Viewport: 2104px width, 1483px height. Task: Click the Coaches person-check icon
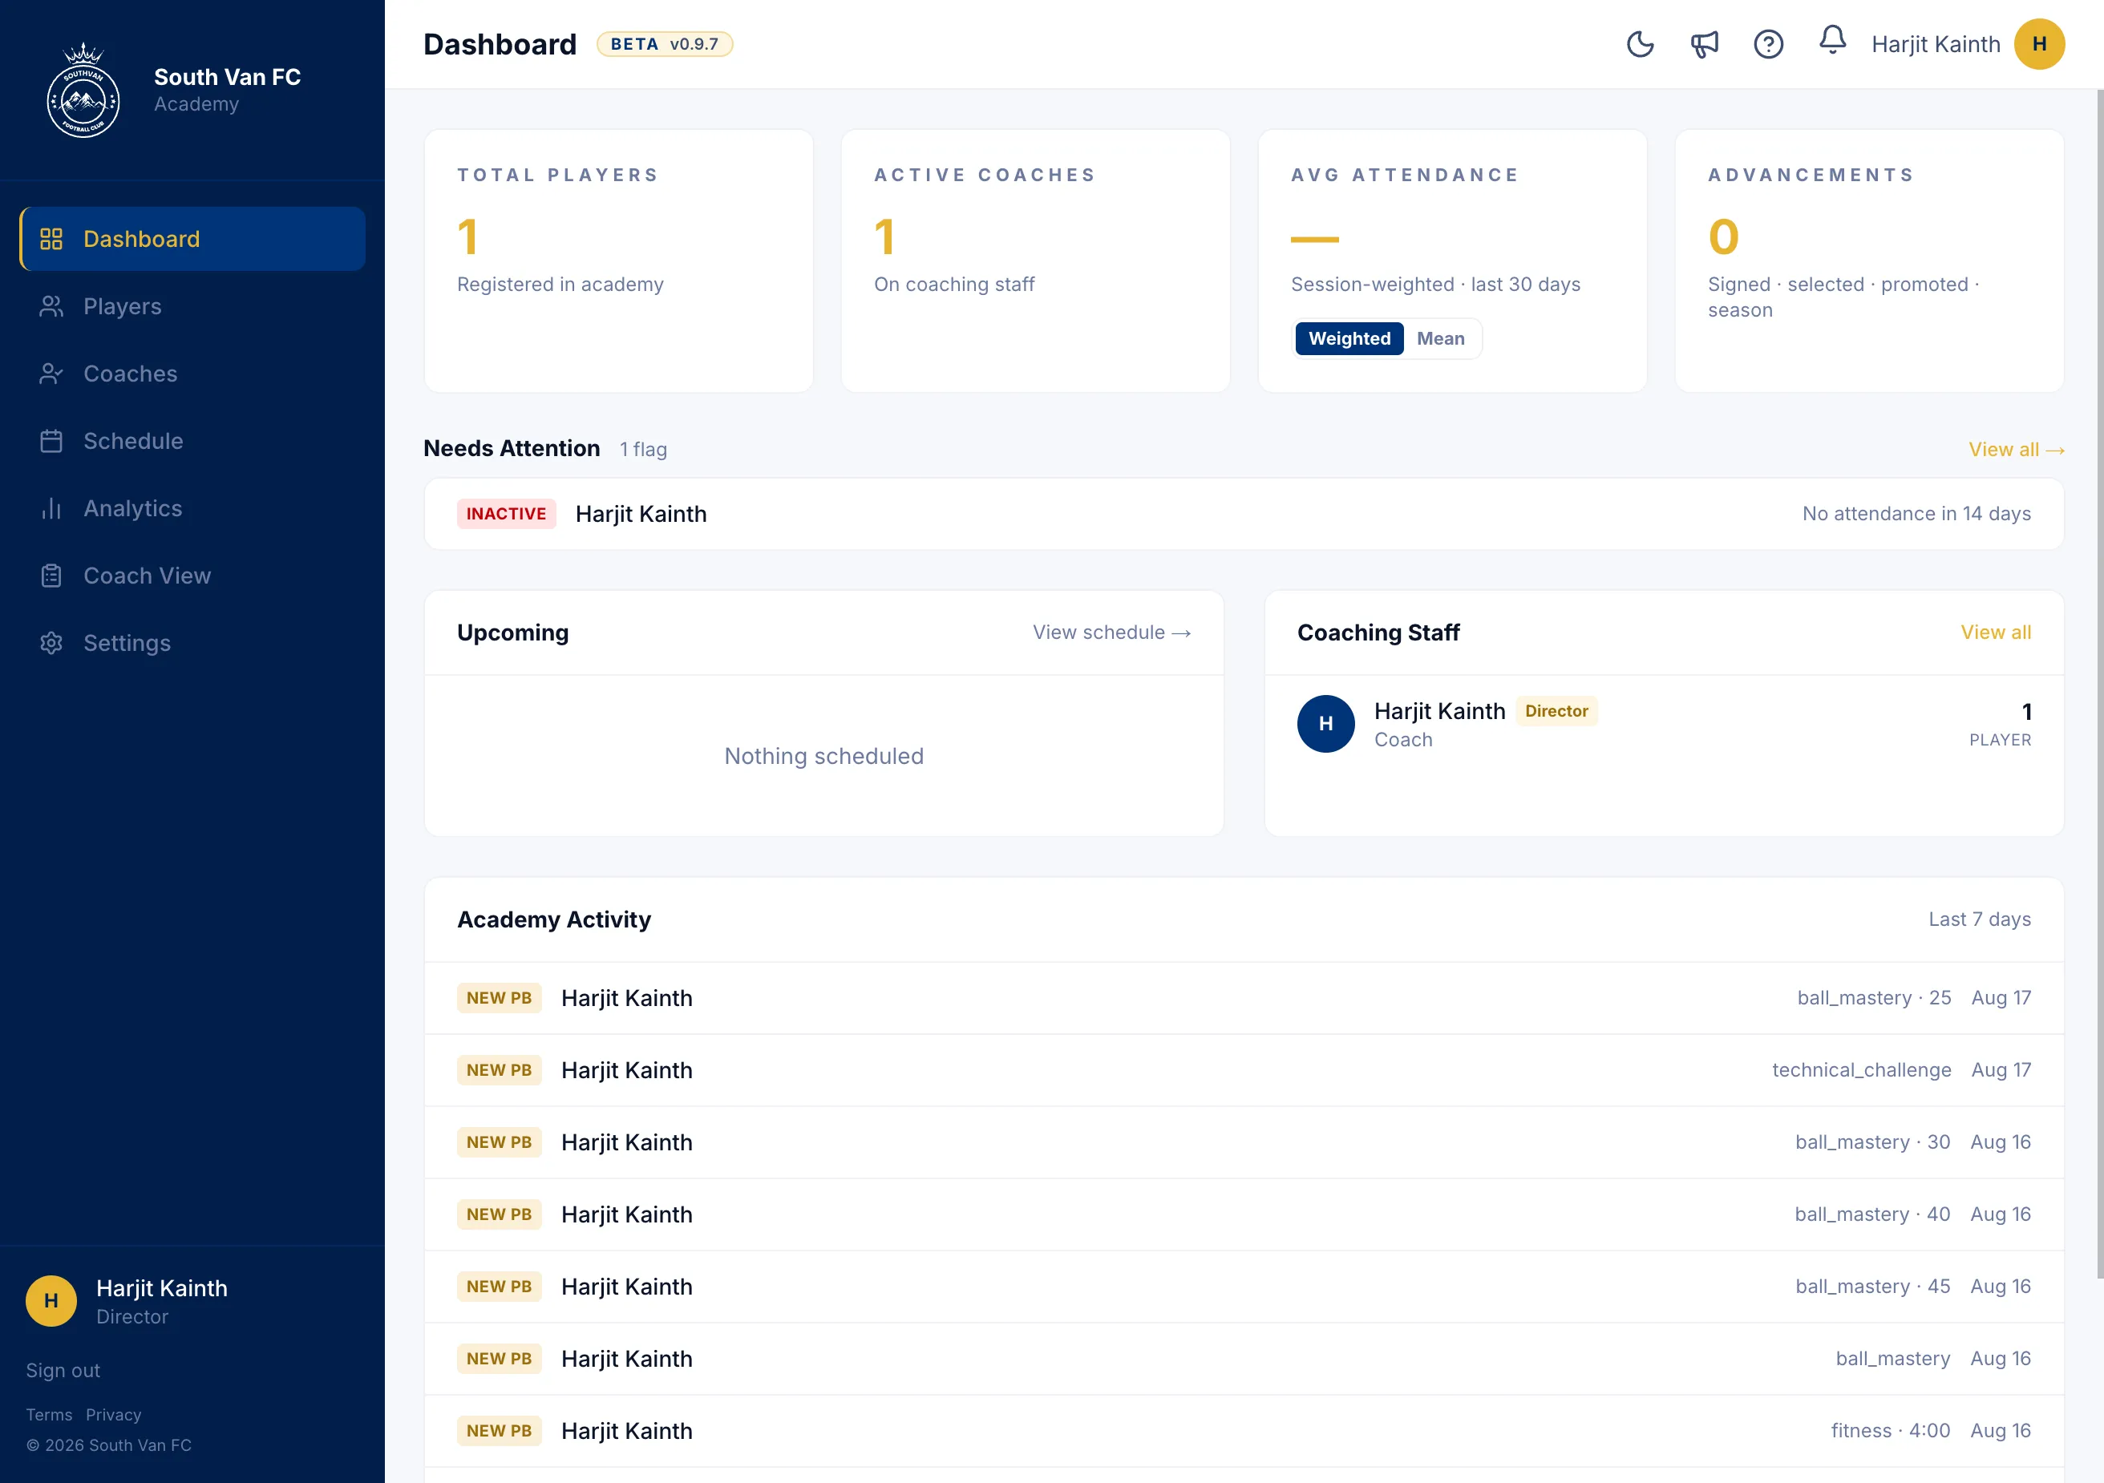[51, 374]
